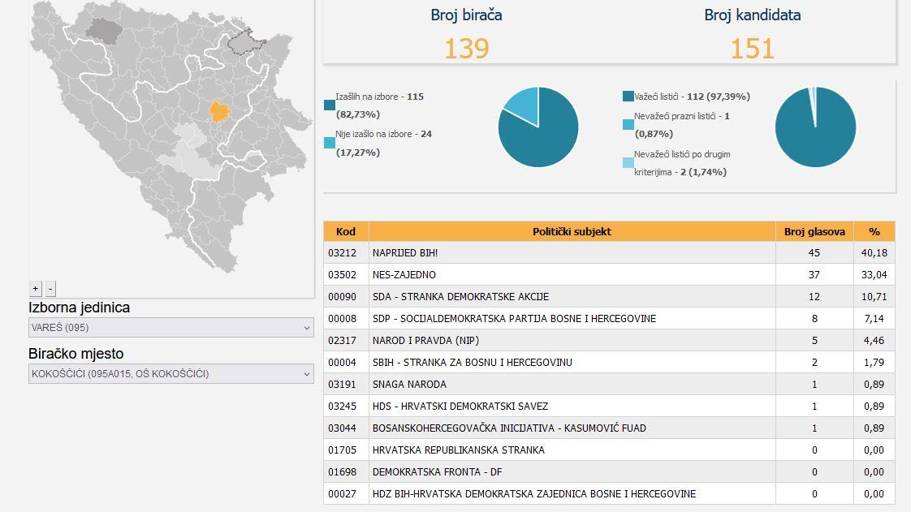
Task: Click the light blue 'Nije izašlo na izbore' swatch
Action: (330, 143)
